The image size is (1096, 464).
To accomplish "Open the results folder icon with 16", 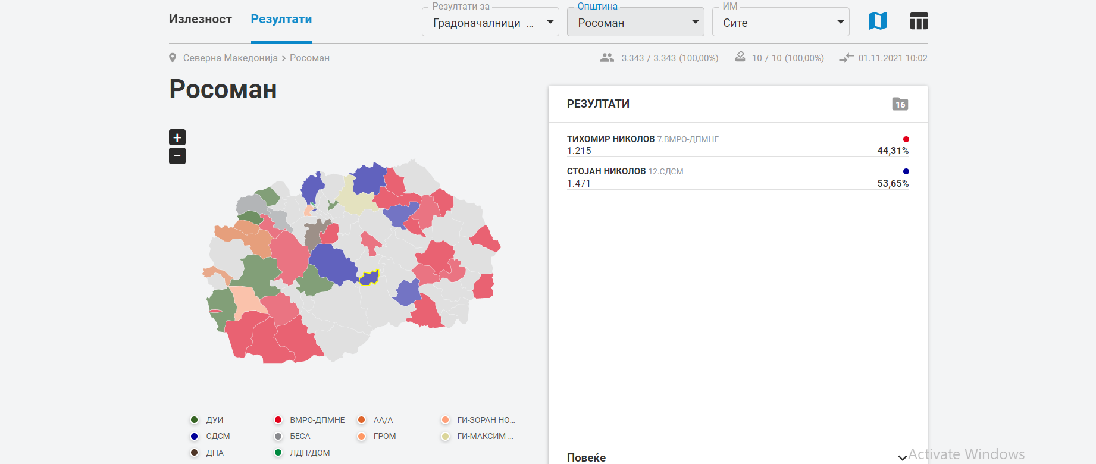I will (900, 104).
